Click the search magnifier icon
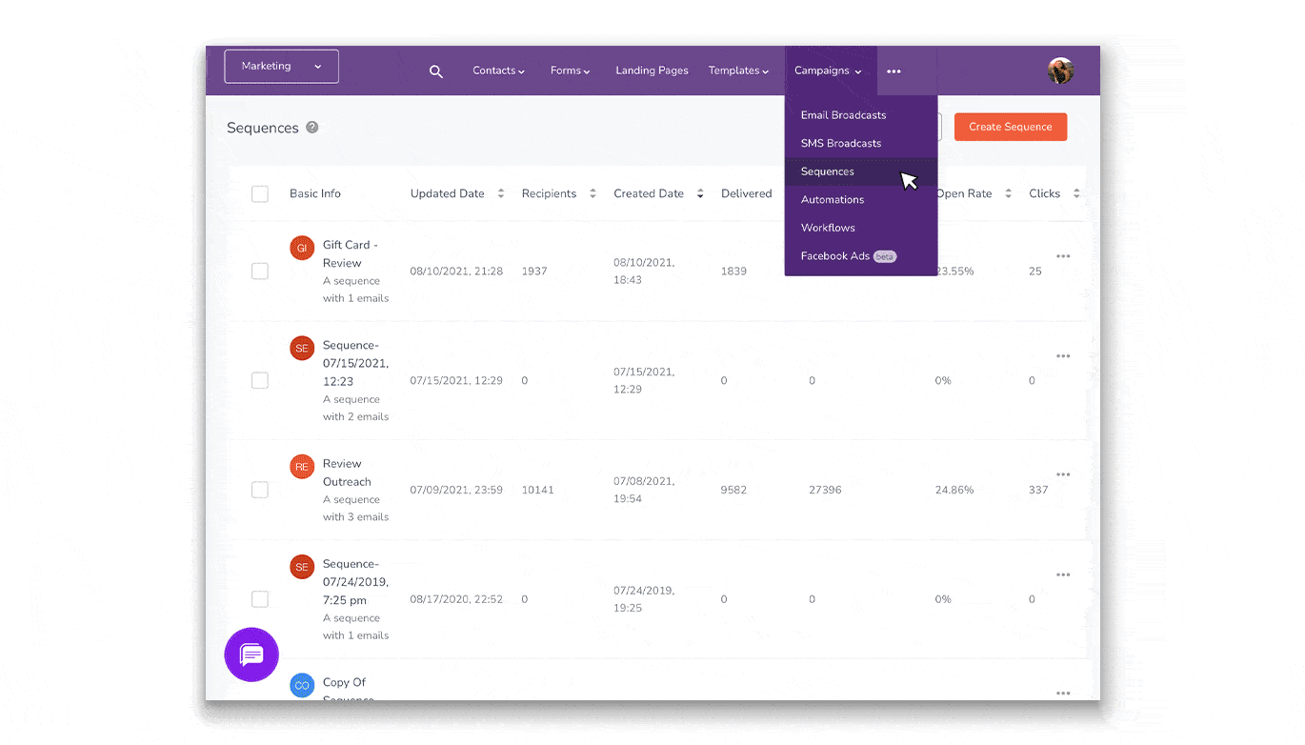The width and height of the screenshot is (1305, 745). (436, 71)
